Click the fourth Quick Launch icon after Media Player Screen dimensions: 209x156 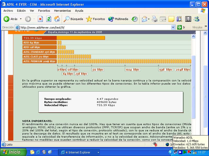tap(50, 152)
